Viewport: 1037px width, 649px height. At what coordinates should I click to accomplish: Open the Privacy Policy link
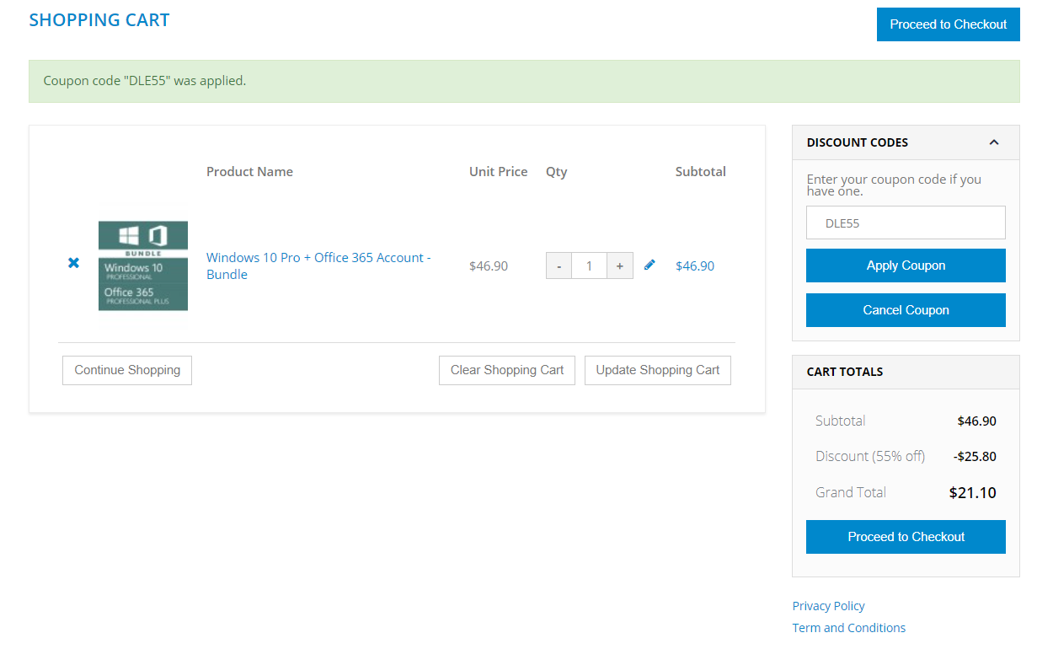[829, 606]
